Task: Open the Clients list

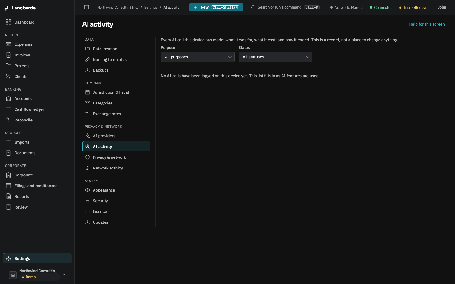Action: click(x=37, y=77)
